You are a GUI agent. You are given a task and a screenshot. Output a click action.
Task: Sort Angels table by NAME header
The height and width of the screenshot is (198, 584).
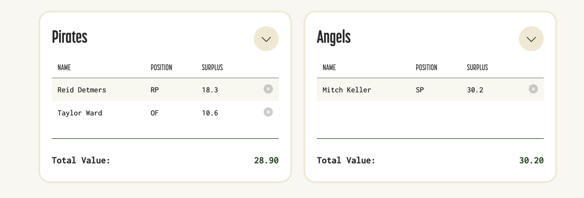click(329, 68)
